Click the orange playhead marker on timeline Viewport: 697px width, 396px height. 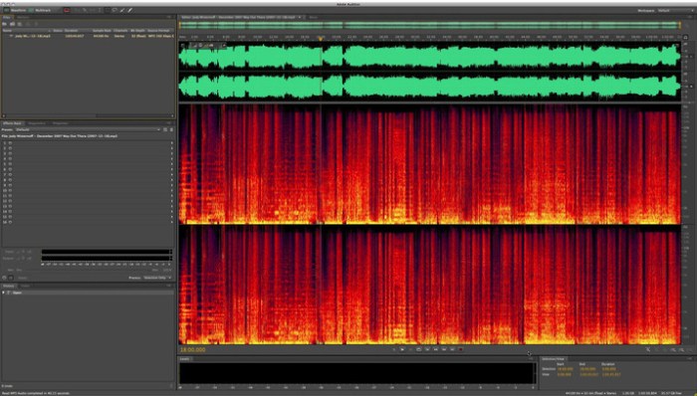click(x=321, y=38)
